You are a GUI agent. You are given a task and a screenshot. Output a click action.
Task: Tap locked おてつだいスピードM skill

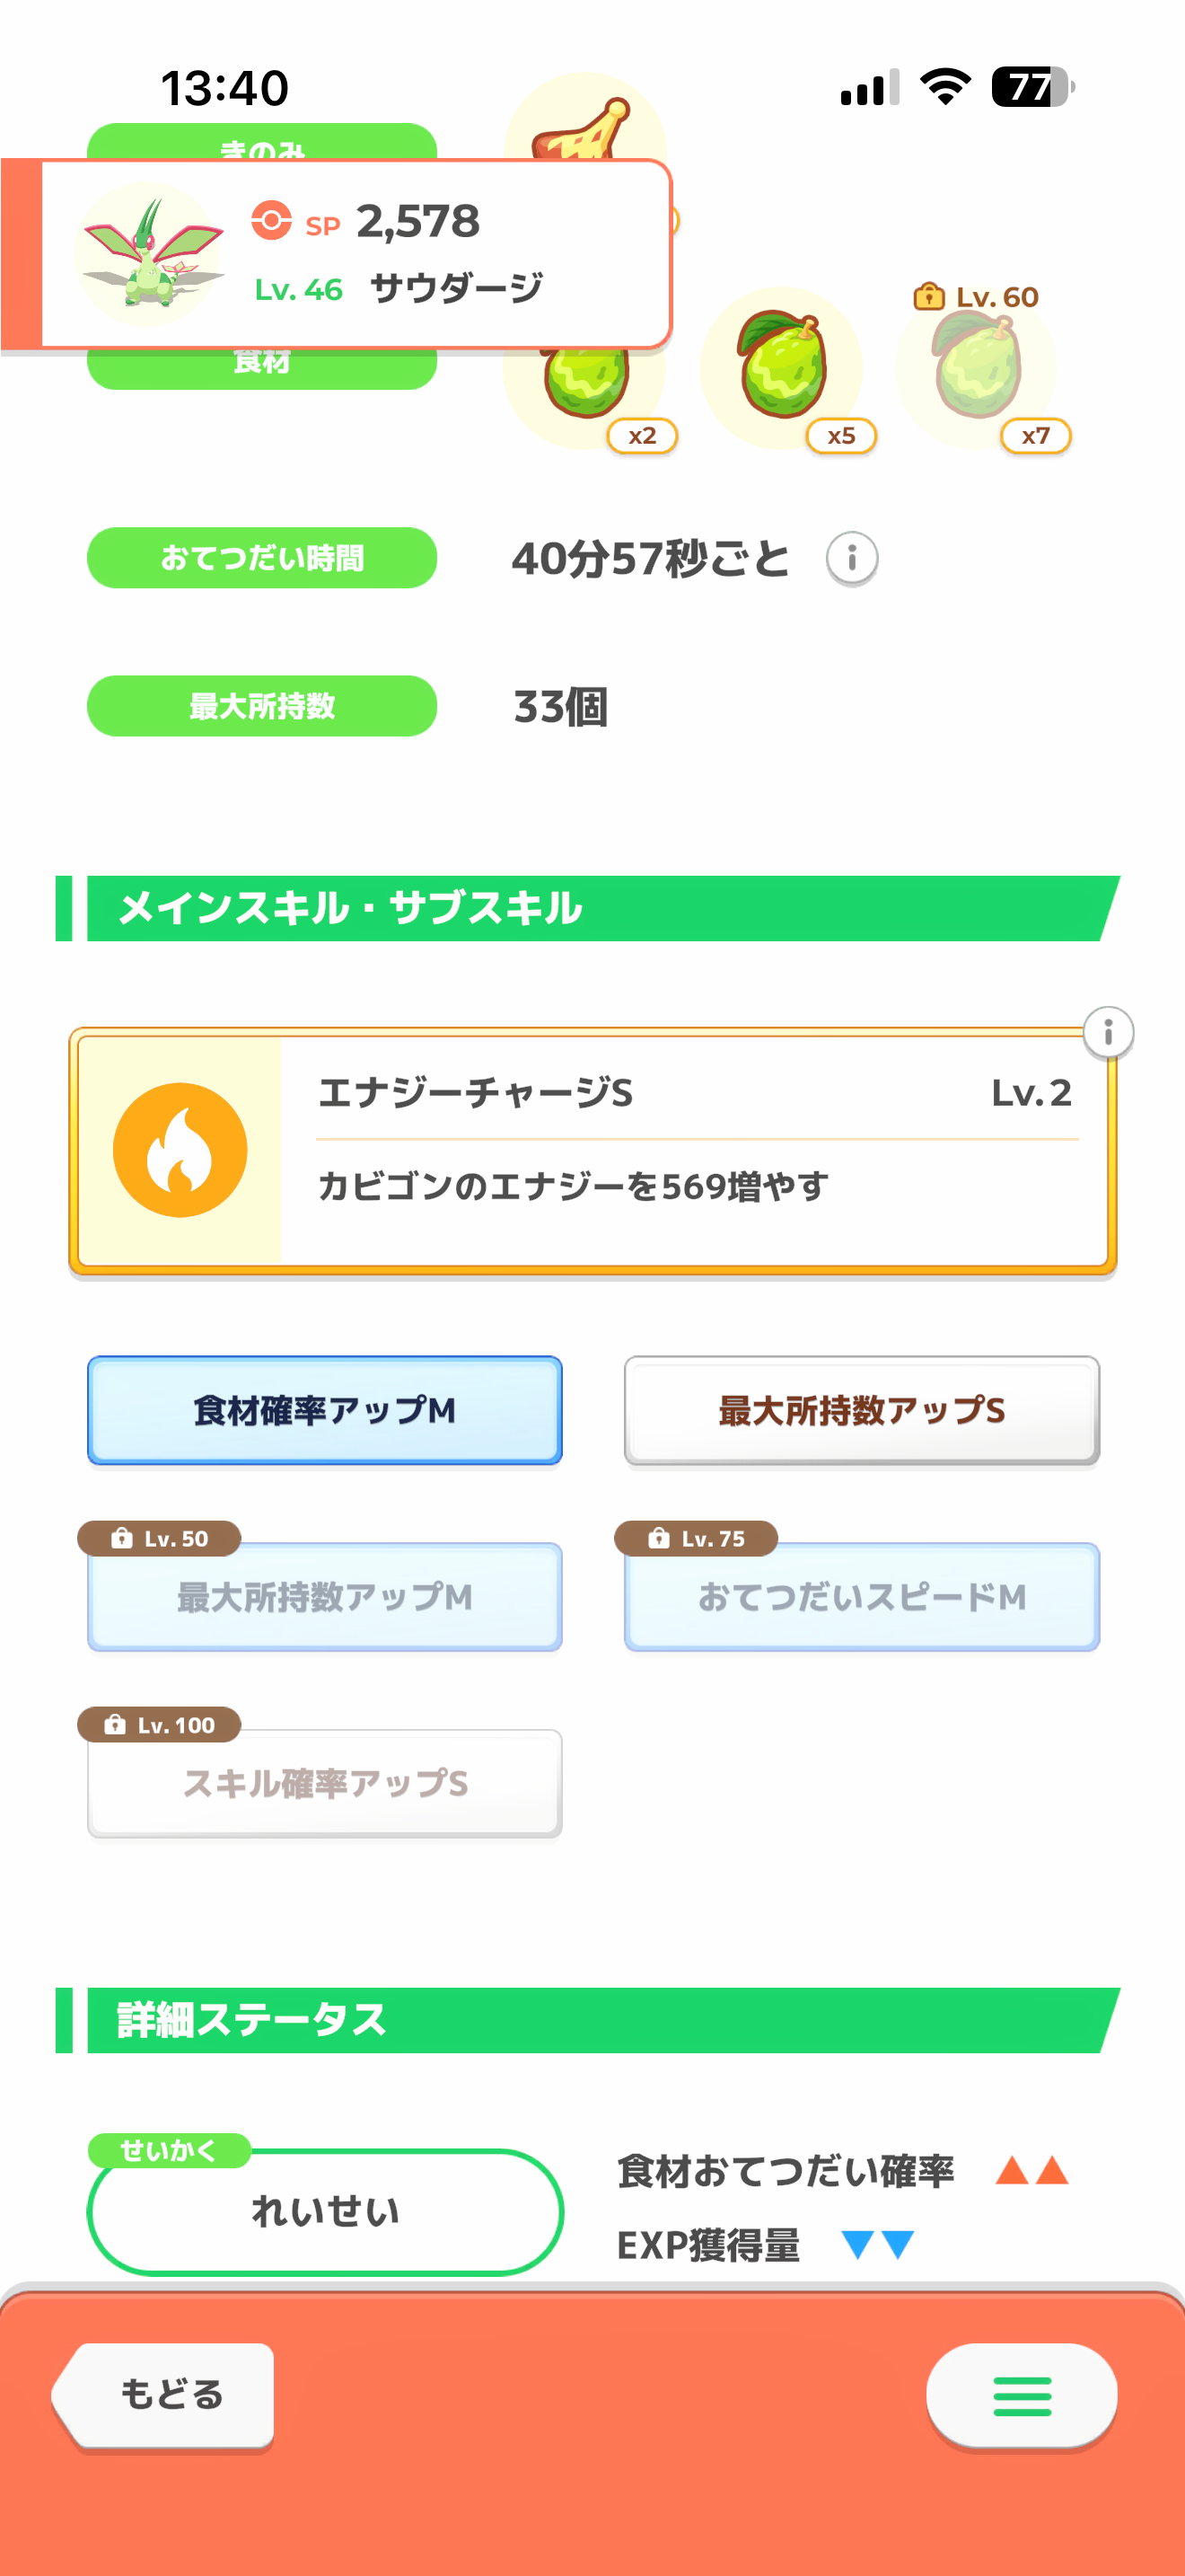click(861, 1597)
